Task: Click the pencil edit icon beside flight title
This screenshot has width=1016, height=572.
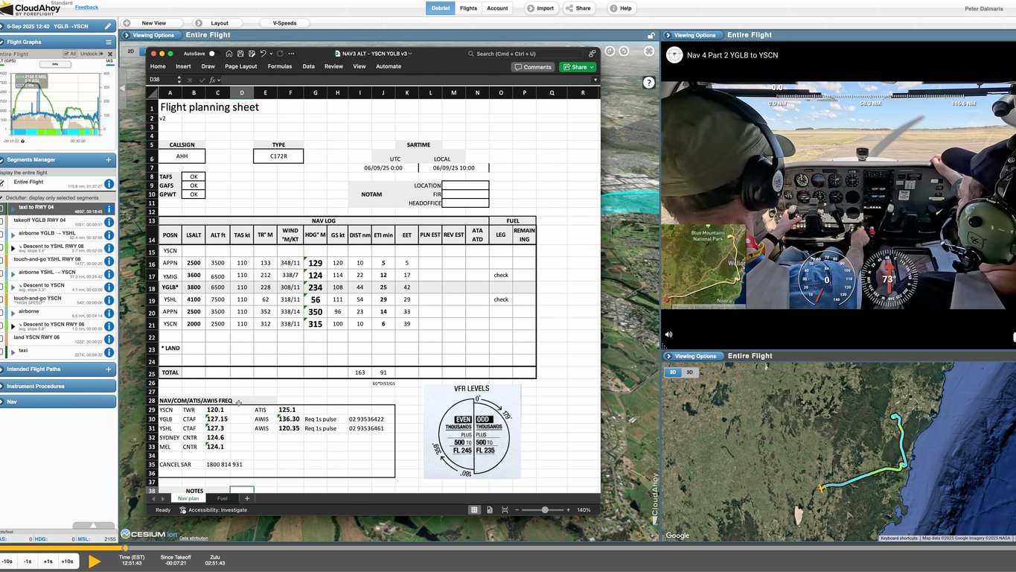Action: click(x=108, y=26)
